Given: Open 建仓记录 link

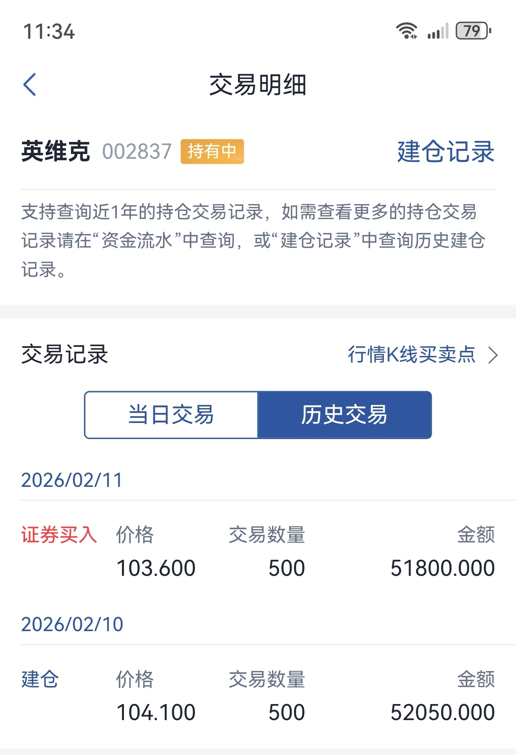Looking at the screenshot, I should point(445,151).
